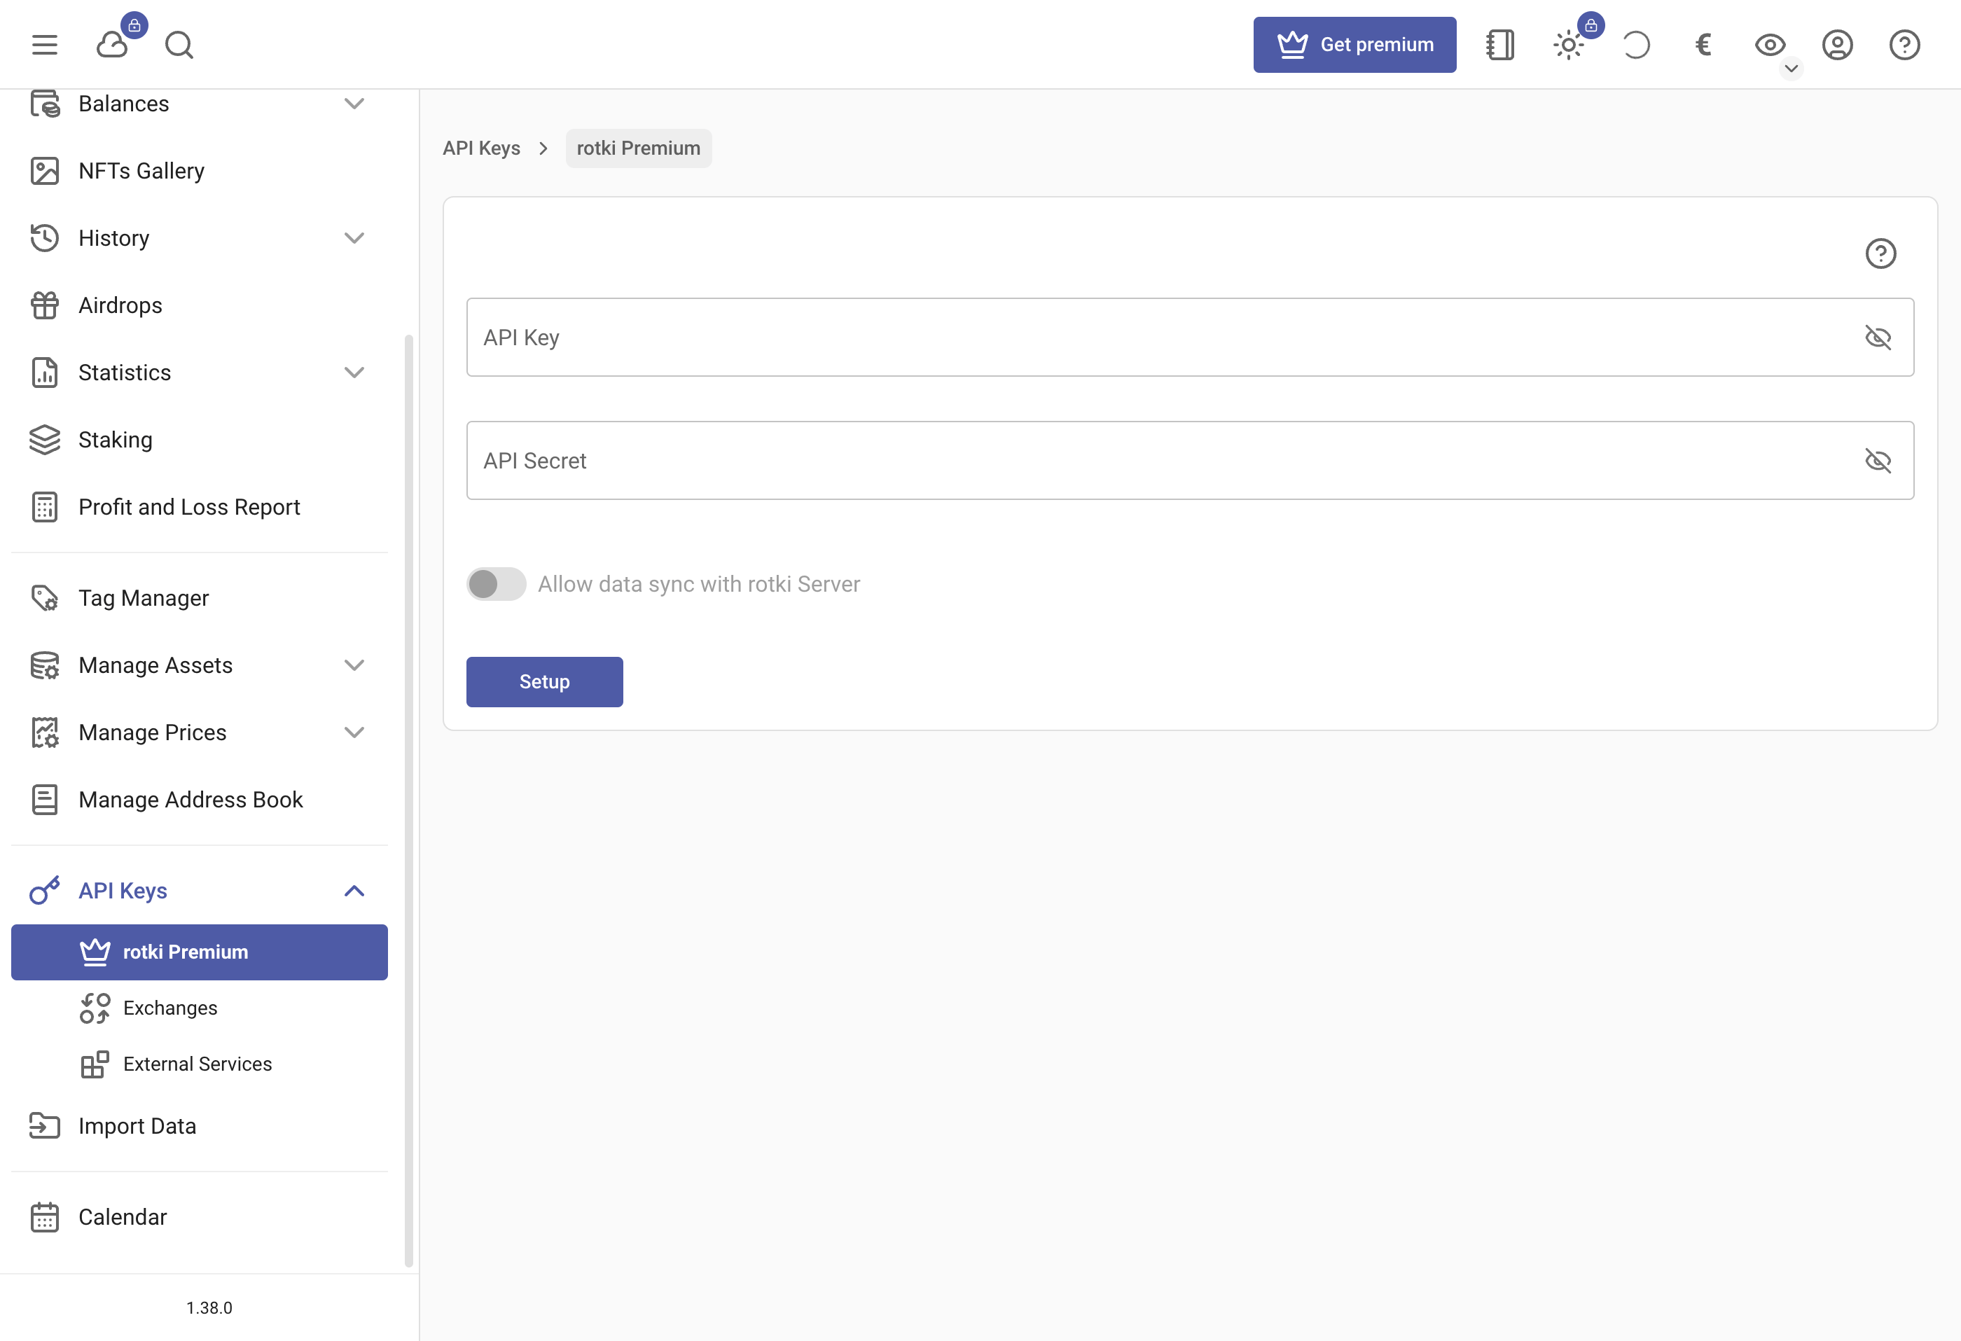Go to API Keys breadcrumb link
This screenshot has width=1961, height=1341.
pos(481,148)
